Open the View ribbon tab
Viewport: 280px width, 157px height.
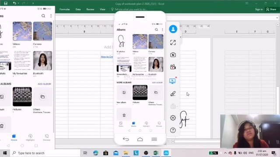[x=102, y=9]
